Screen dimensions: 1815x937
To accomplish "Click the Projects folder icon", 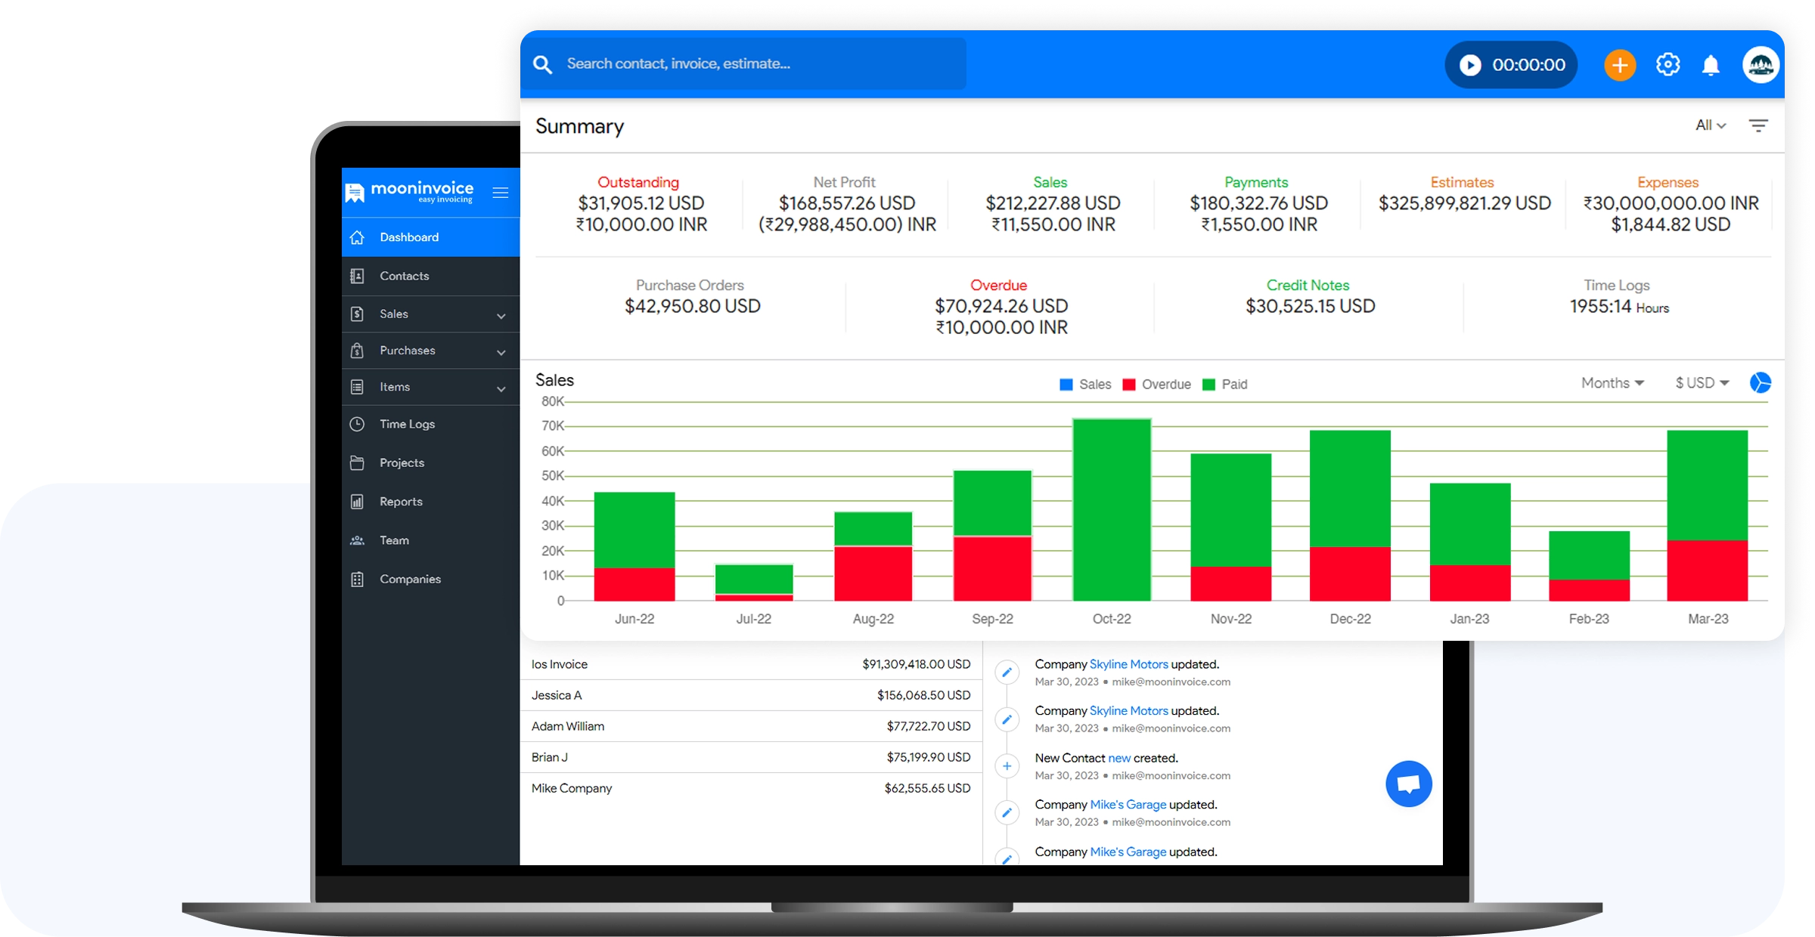I will [x=357, y=462].
